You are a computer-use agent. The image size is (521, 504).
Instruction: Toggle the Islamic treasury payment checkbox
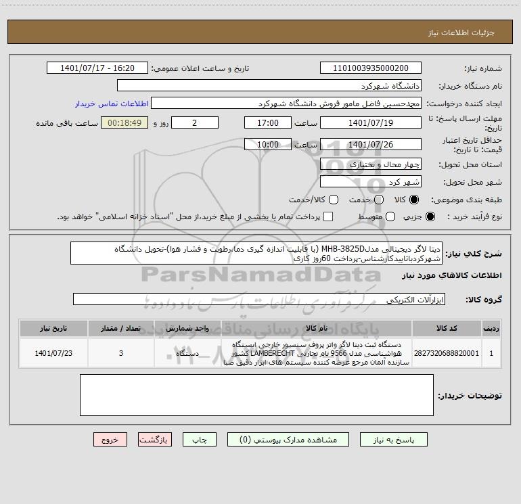click(x=328, y=216)
